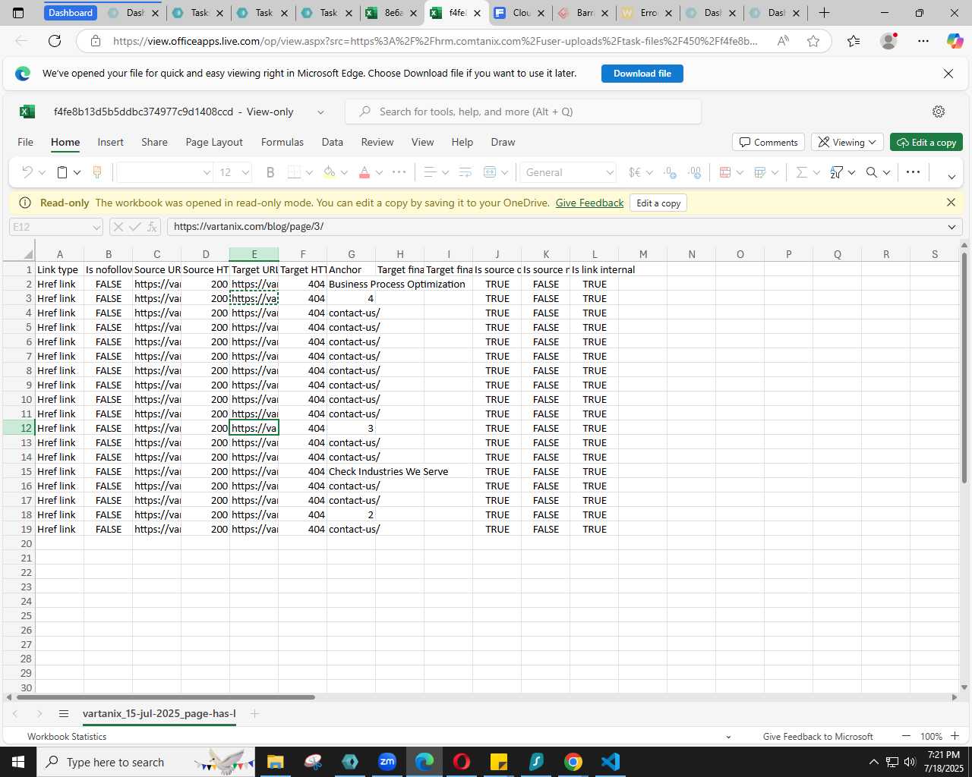The height and width of the screenshot is (777, 972).
Task: Open the font size dropdown
Action: tap(245, 172)
